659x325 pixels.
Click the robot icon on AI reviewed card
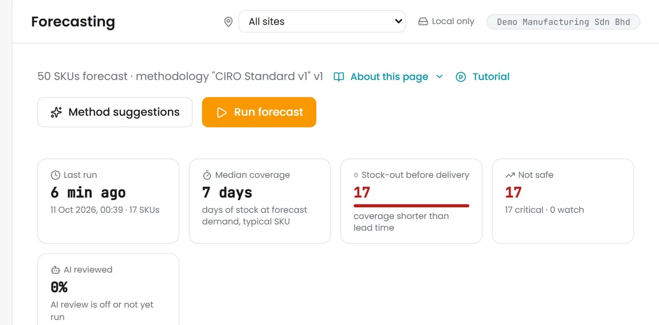point(55,270)
